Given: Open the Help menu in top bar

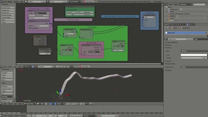Looking at the screenshot, I should (22, 2).
